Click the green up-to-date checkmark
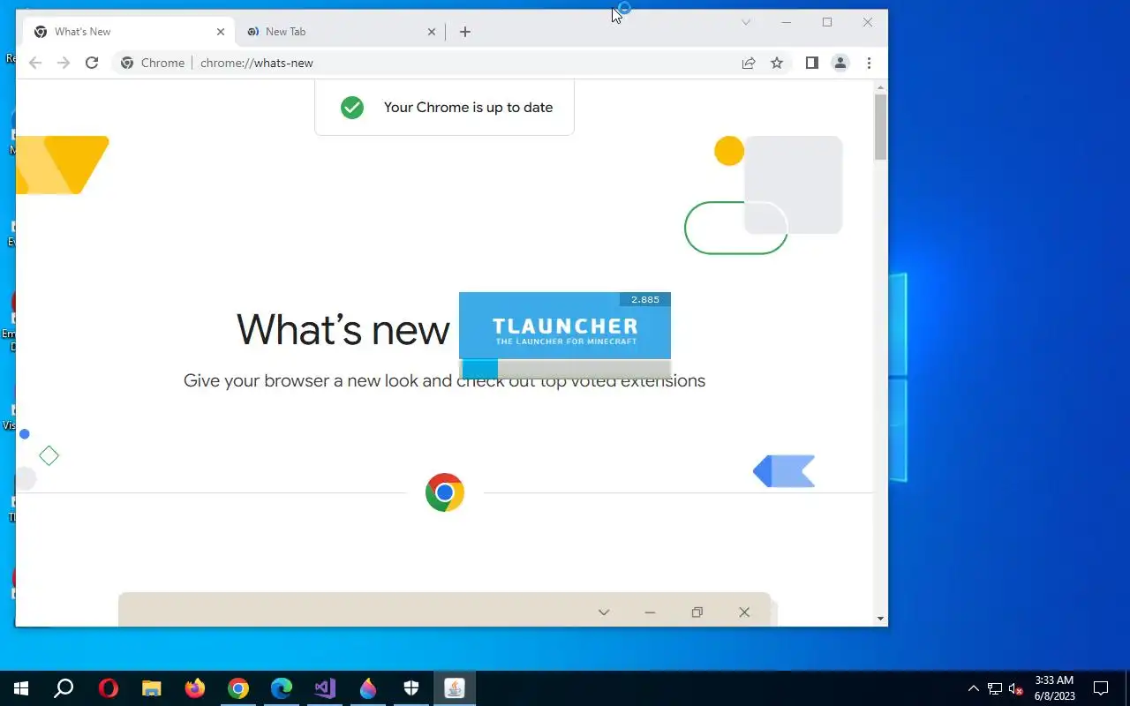Image resolution: width=1130 pixels, height=706 pixels. coord(352,108)
